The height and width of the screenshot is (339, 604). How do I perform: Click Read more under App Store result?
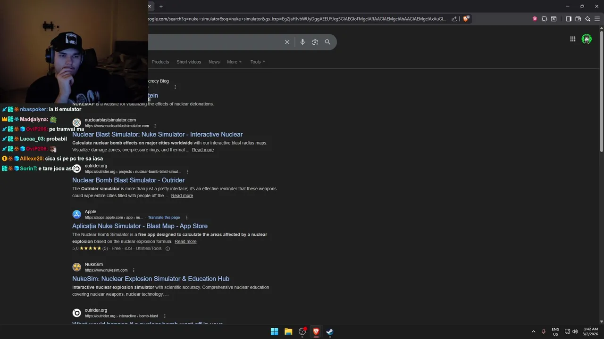coord(185,242)
